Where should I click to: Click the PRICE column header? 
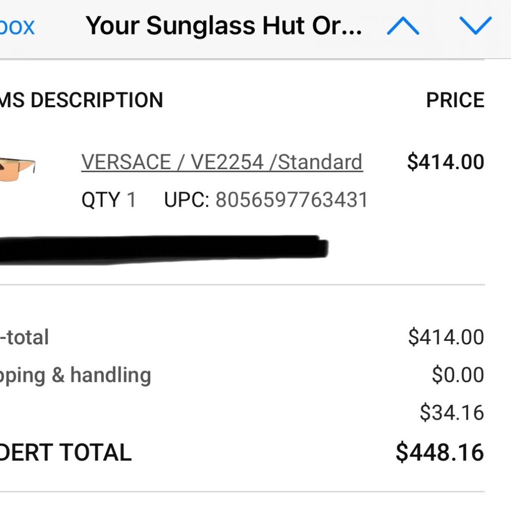(456, 100)
